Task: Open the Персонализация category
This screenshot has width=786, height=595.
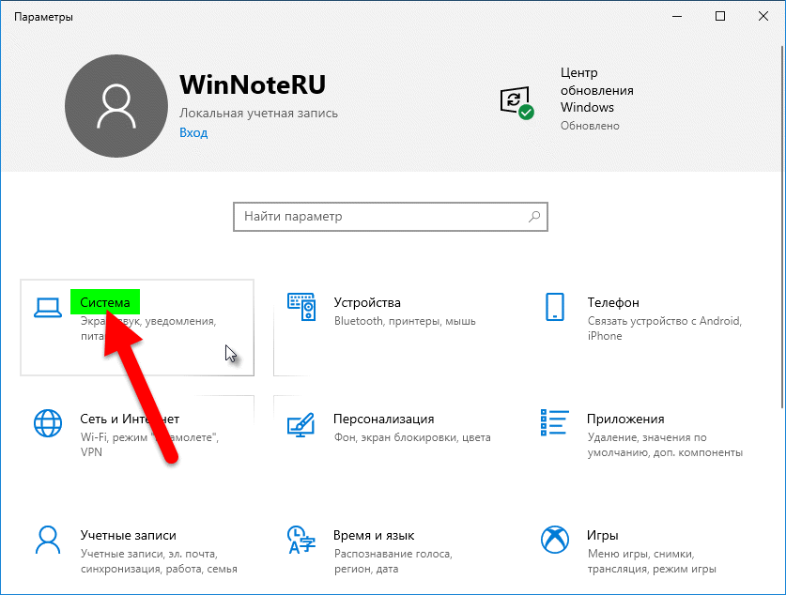Action: click(384, 419)
